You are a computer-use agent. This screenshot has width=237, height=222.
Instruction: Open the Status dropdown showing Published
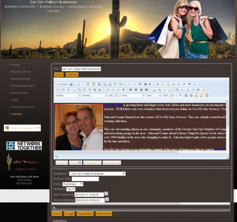click(73, 184)
